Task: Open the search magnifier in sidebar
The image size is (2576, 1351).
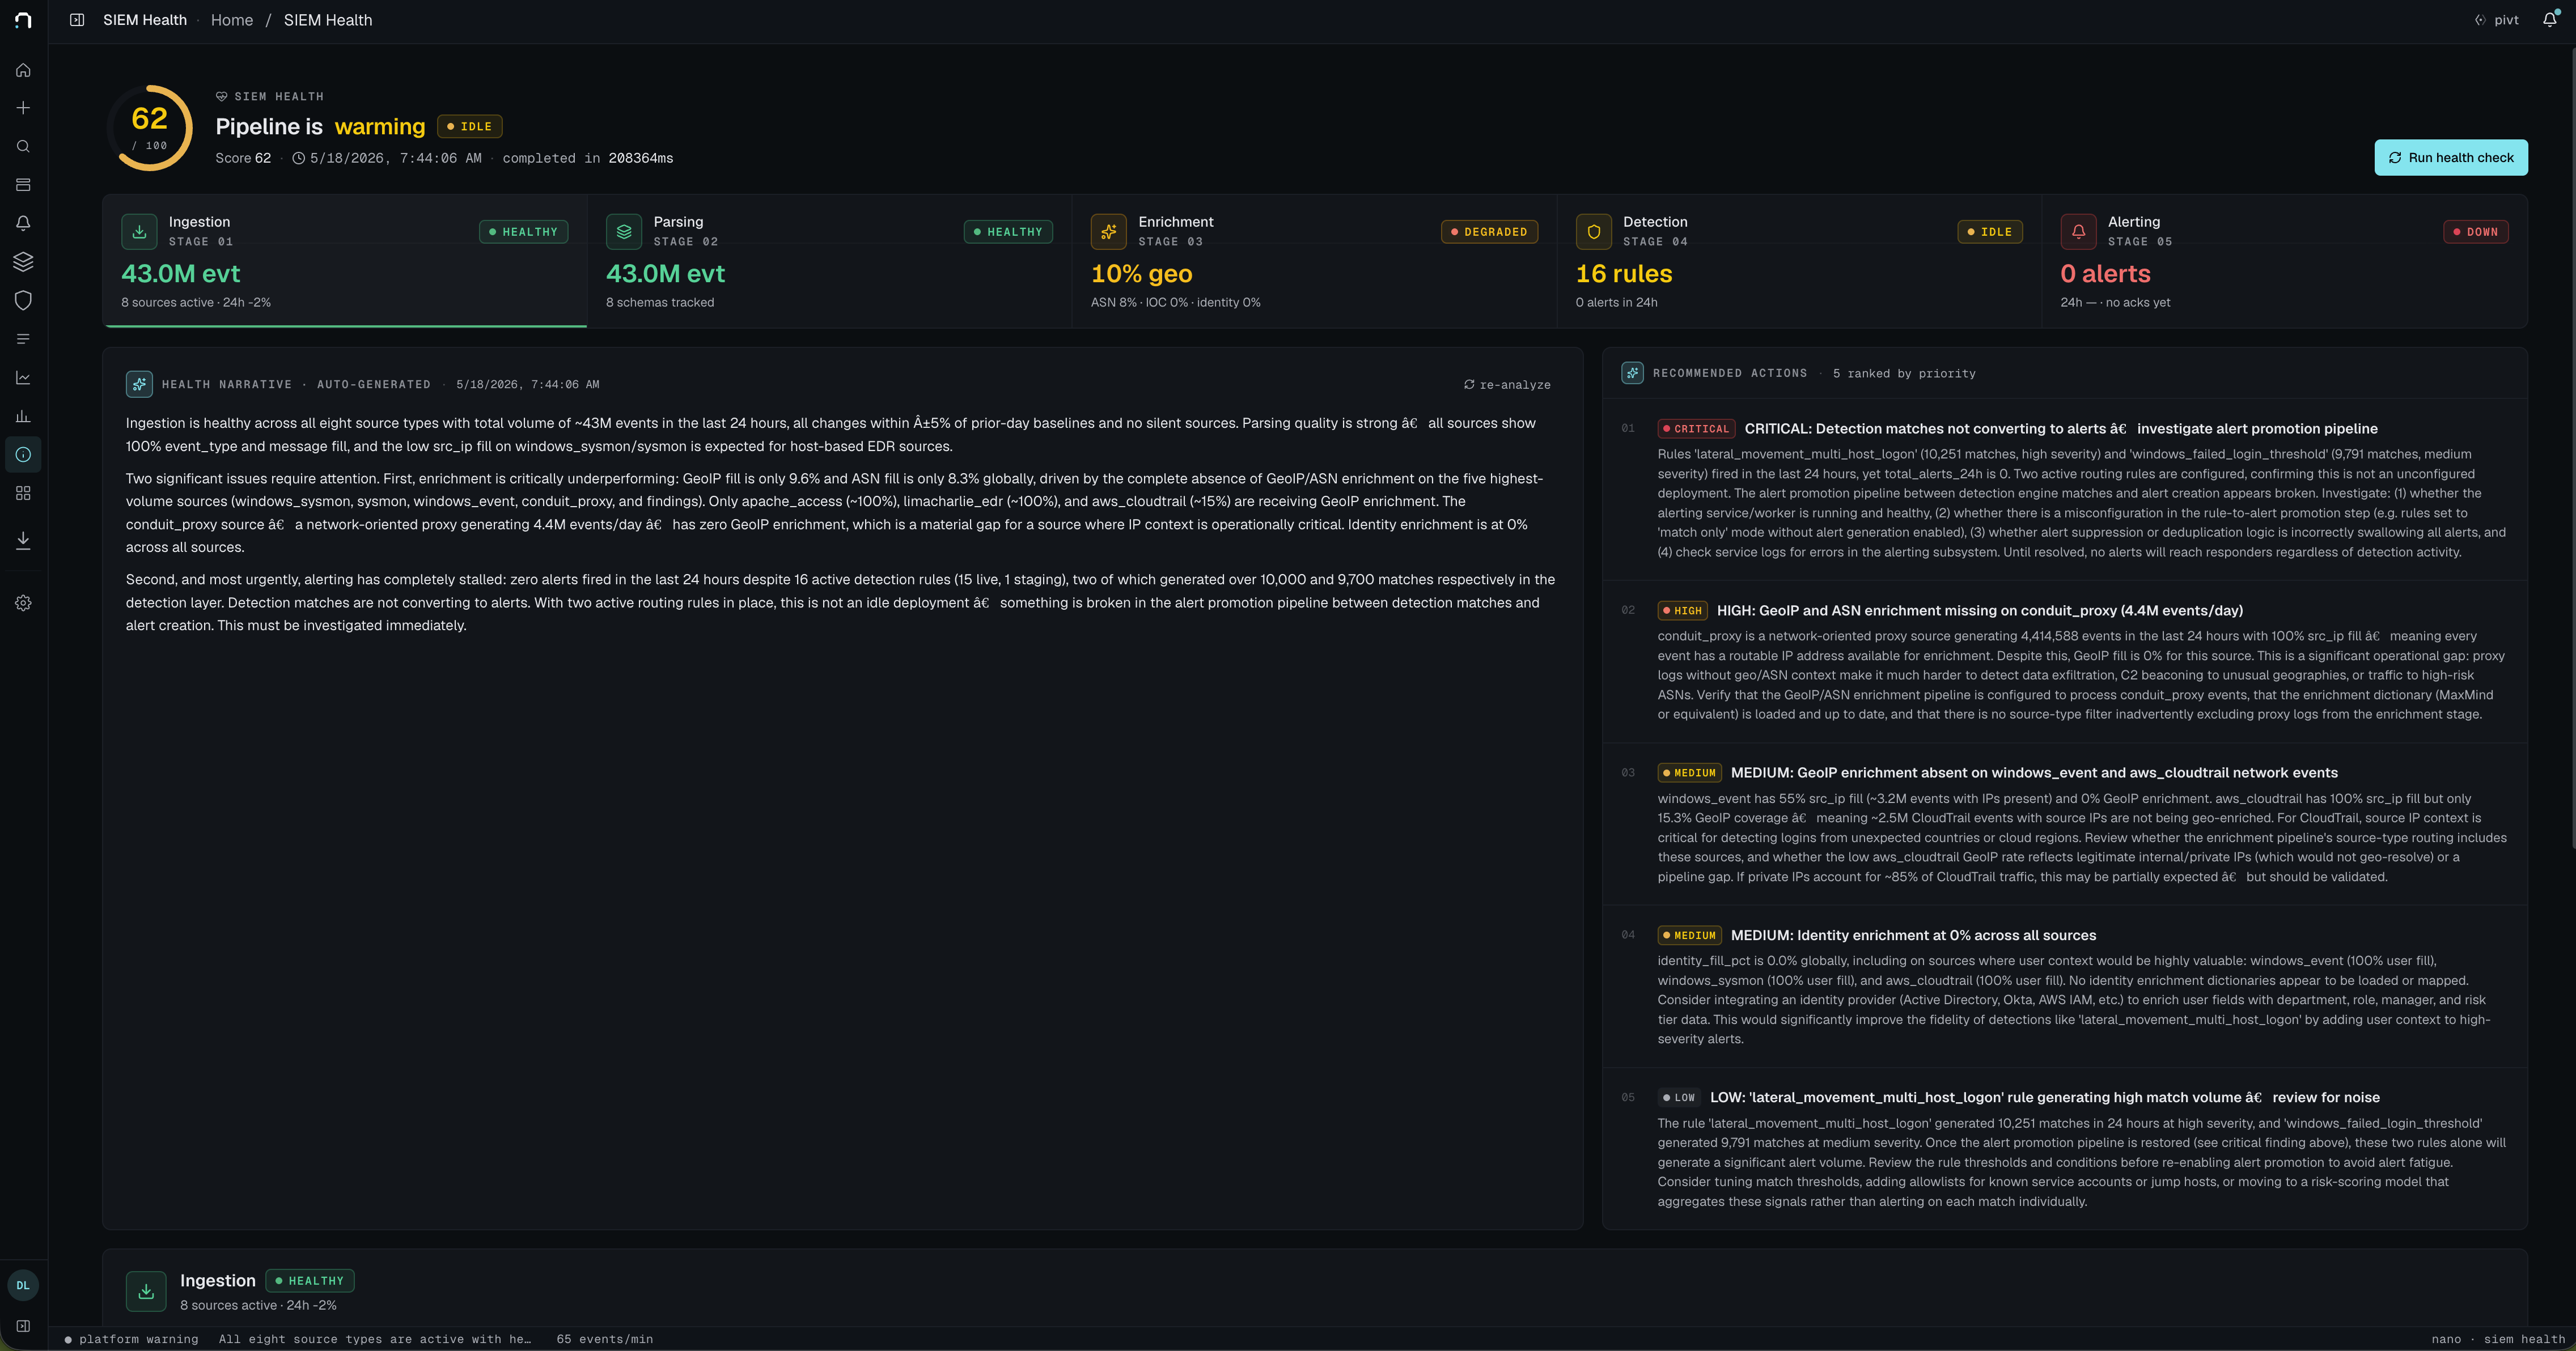Action: (x=23, y=147)
